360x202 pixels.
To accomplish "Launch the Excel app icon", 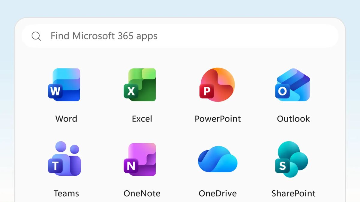I will [x=140, y=85].
